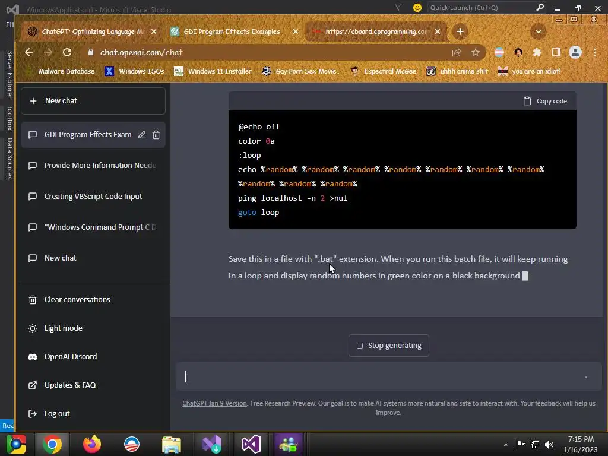Open ChatGPT Jan 9 Version link
Image resolution: width=608 pixels, height=456 pixels.
point(214,403)
